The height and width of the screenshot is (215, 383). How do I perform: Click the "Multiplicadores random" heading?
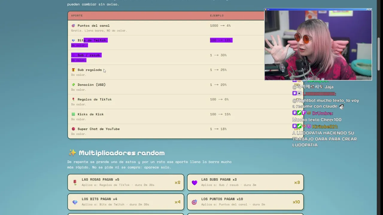pos(122,153)
